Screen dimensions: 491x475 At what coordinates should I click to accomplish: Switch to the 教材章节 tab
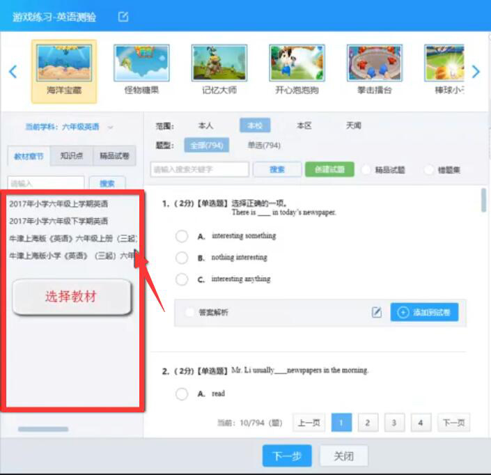tap(29, 156)
